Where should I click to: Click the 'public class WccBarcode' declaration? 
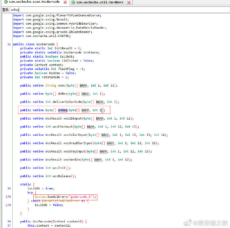pos(35,44)
